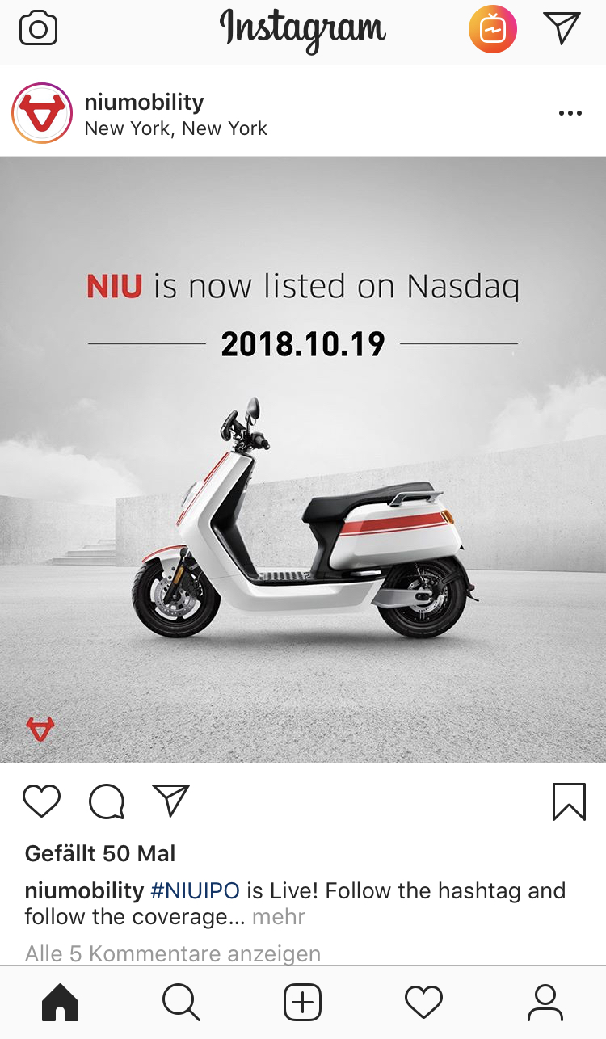Switch to Search tab magnifier
This screenshot has width=606, height=1039.
(181, 1003)
